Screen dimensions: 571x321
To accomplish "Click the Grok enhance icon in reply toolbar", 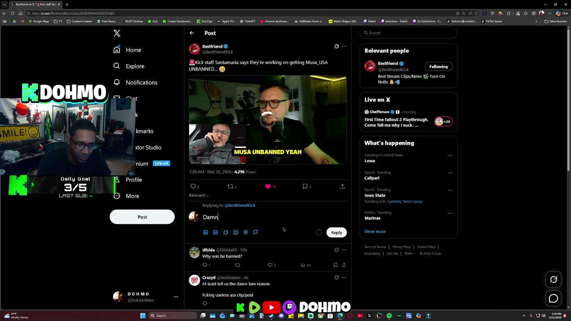I will (x=226, y=232).
